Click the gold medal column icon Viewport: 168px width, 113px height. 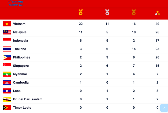(81, 12)
